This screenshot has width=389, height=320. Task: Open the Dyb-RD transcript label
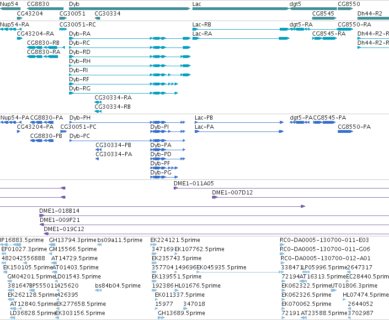(x=80, y=52)
